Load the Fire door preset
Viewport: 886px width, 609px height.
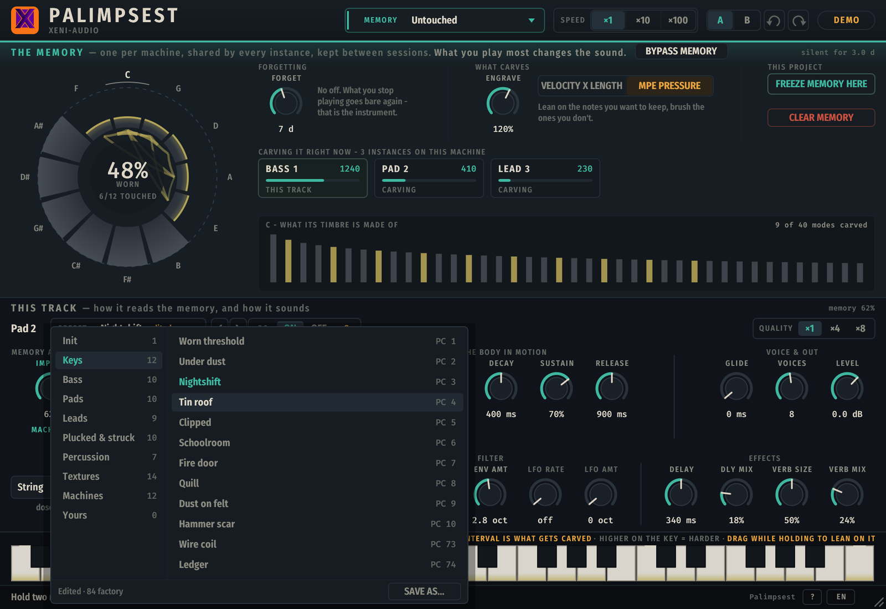click(317, 463)
